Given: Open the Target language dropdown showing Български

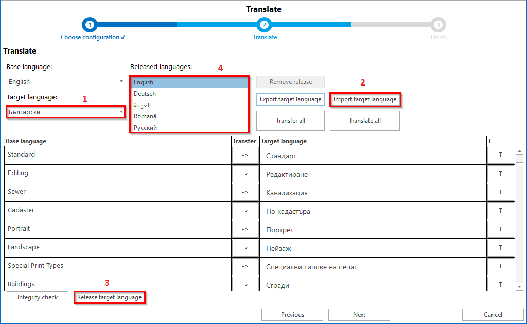Looking at the screenshot, I should (65, 111).
